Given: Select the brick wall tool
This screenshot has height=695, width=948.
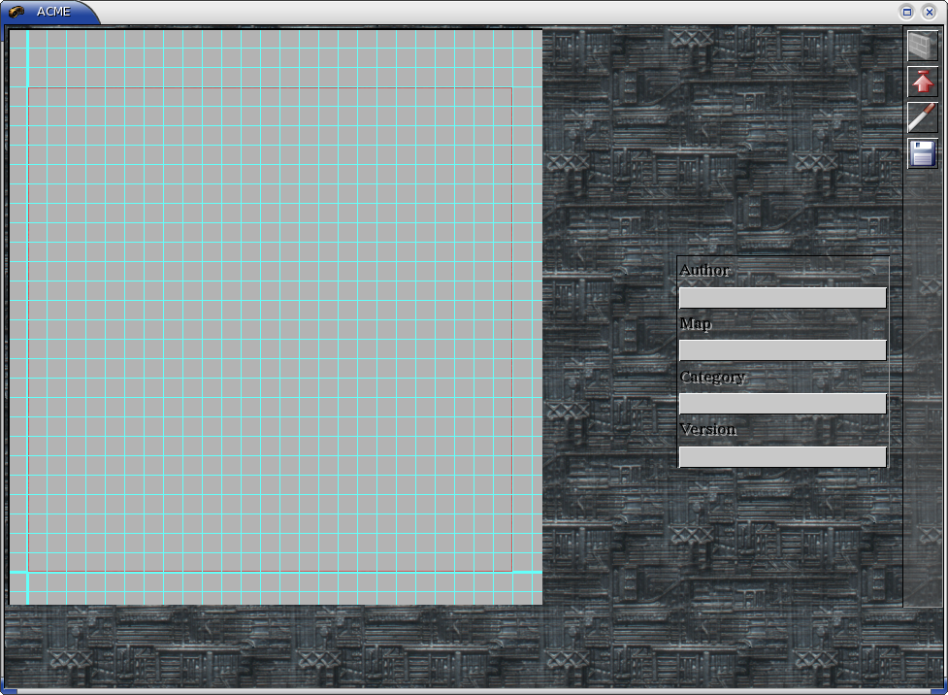Looking at the screenshot, I should tap(922, 46).
